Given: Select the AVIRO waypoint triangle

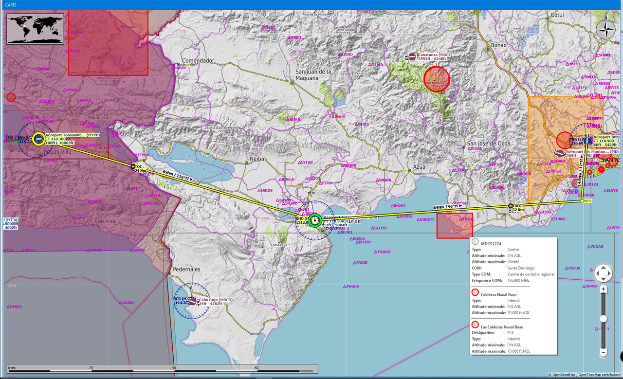Looking at the screenshot, I should tap(339, 54).
